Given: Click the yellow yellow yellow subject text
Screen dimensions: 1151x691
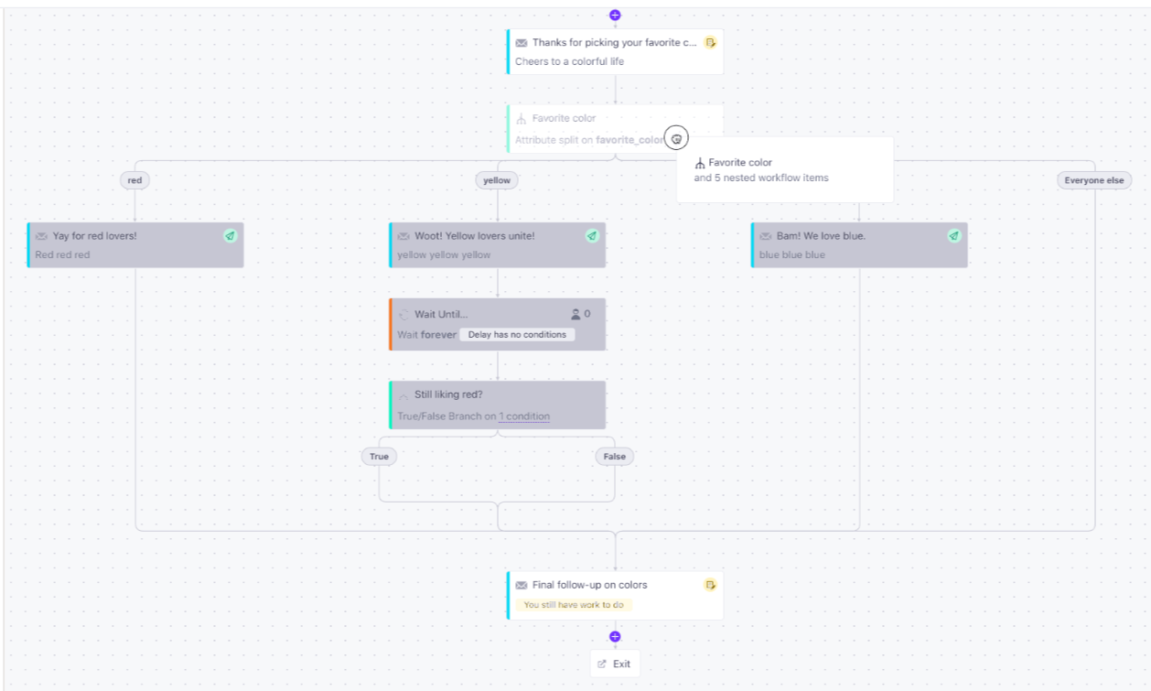Looking at the screenshot, I should 444,254.
